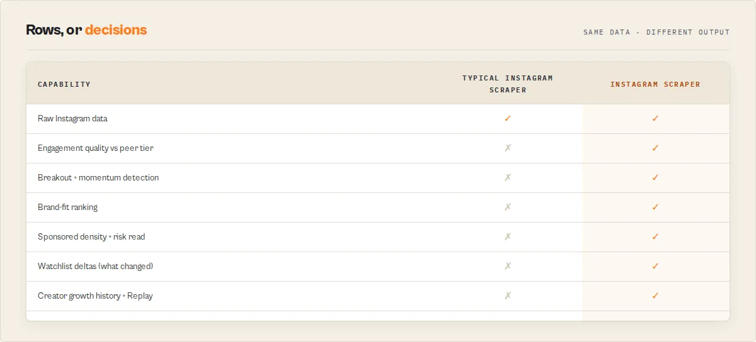
Task: Select the Typical Instagram Scraper column header
Action: (x=508, y=84)
